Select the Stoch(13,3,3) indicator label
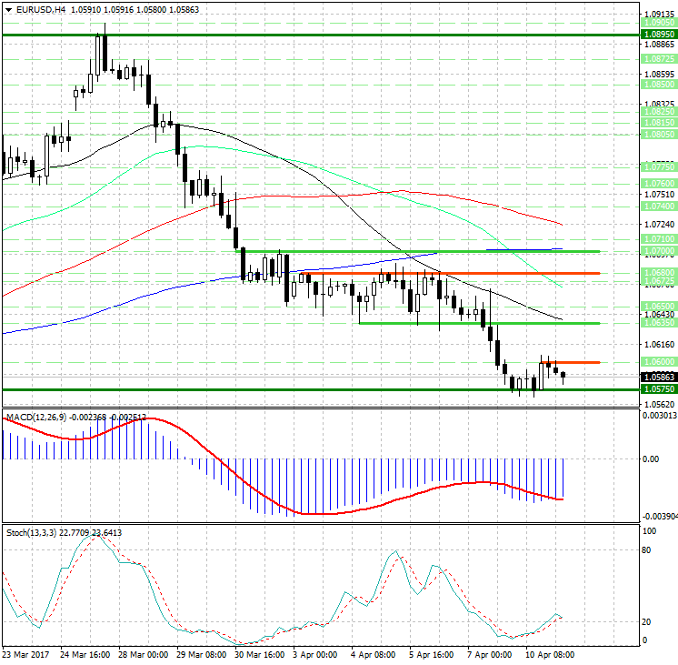The image size is (678, 665). [31, 532]
